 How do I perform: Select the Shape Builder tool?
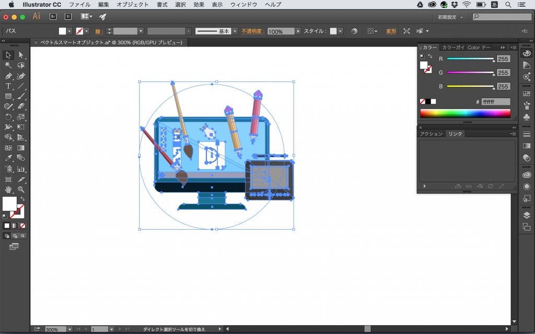(8, 137)
